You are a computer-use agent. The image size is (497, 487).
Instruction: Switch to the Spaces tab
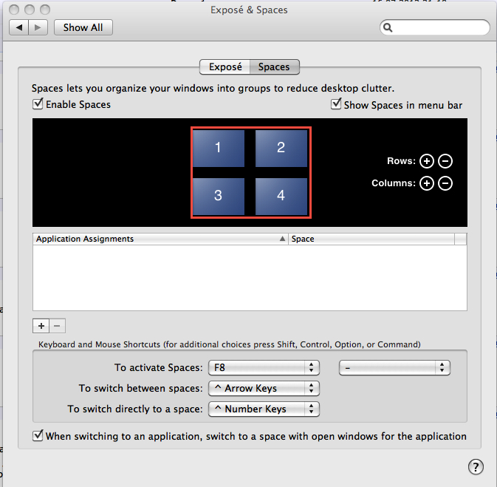pos(274,67)
